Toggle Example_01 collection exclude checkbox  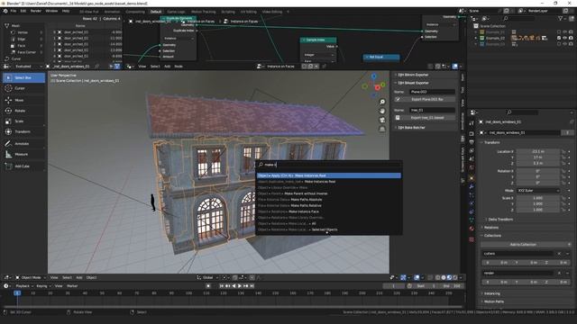pyautogui.click(x=559, y=32)
